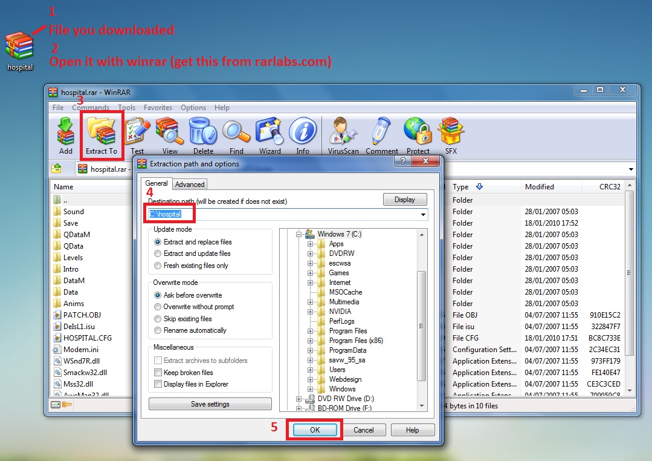Viewport: 652px width, 461px height.
Task: Open the Help menu
Action: tap(222, 108)
